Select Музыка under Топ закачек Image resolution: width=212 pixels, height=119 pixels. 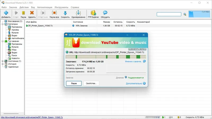coord(15,47)
